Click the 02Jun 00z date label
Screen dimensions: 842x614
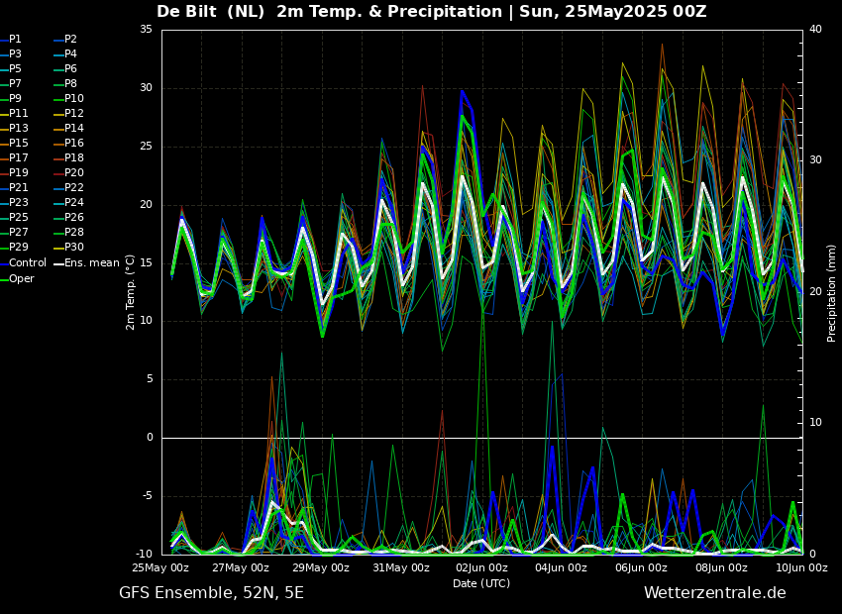481,567
